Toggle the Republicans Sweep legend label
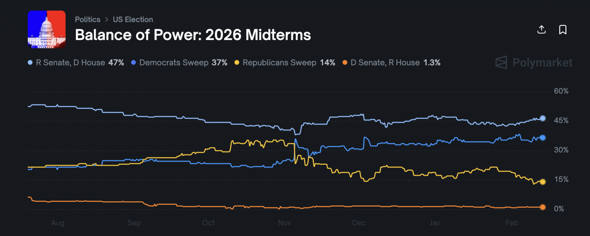 click(279, 62)
